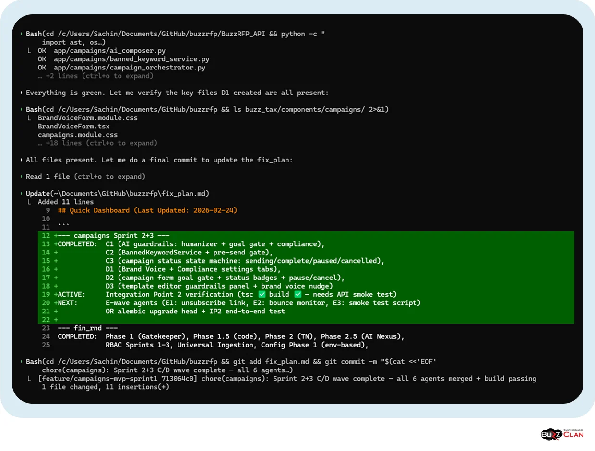Image resolution: width=595 pixels, height=451 pixels.
Task: Expand the 'Read 1 file' entry
Action: point(85,176)
